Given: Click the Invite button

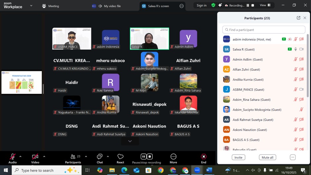Looking at the screenshot, I should pyautogui.click(x=238, y=157).
